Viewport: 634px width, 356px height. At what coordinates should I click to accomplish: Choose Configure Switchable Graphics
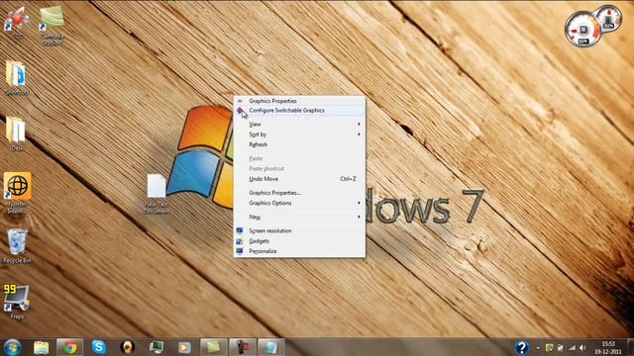[299, 110]
